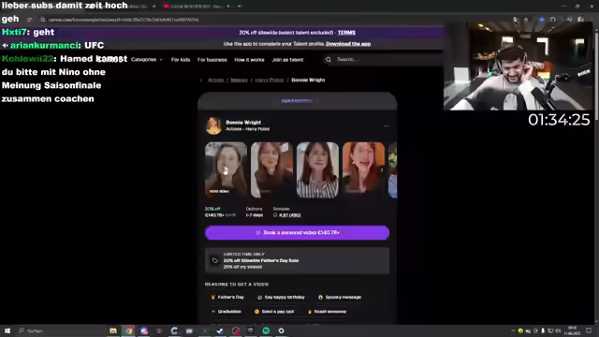
Task: Click the Windows taskbar search box
Action: [x=61, y=330]
